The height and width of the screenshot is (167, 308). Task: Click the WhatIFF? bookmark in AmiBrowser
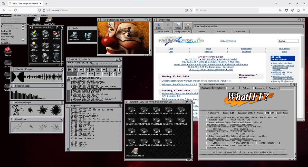click(x=240, y=32)
